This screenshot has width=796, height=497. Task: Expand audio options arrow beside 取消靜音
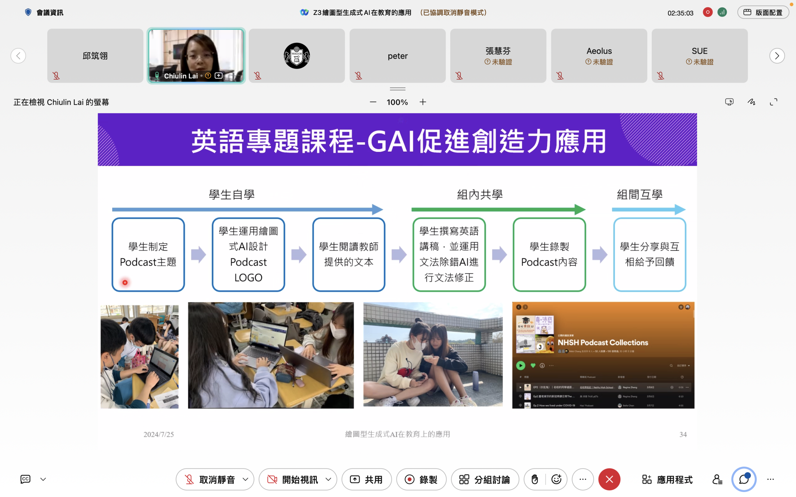(245, 479)
